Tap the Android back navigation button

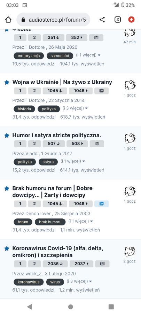pos(30,307)
